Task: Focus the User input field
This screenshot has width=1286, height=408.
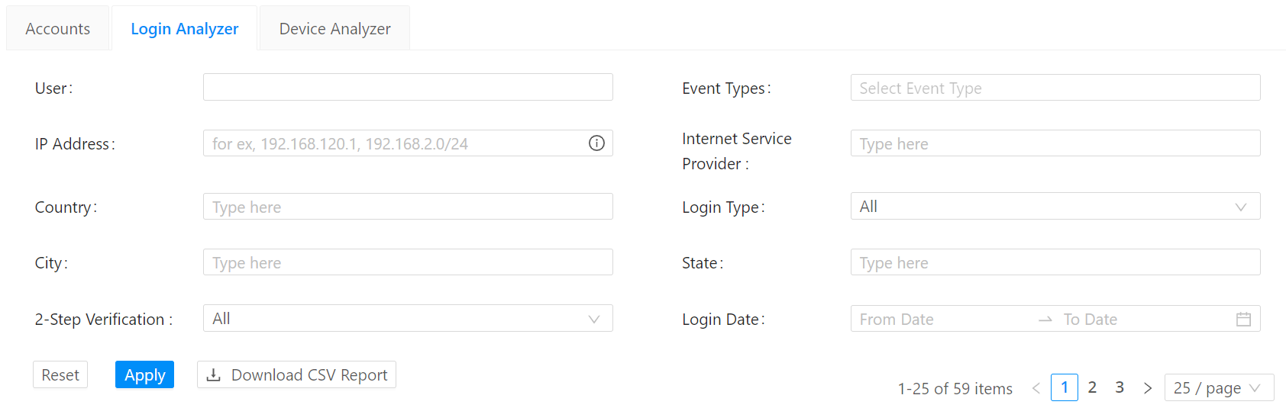Action: pyautogui.click(x=407, y=88)
